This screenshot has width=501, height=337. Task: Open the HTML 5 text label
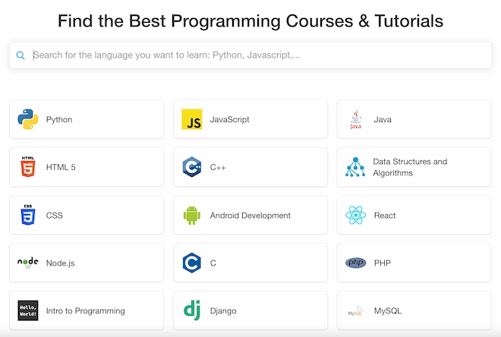point(61,167)
